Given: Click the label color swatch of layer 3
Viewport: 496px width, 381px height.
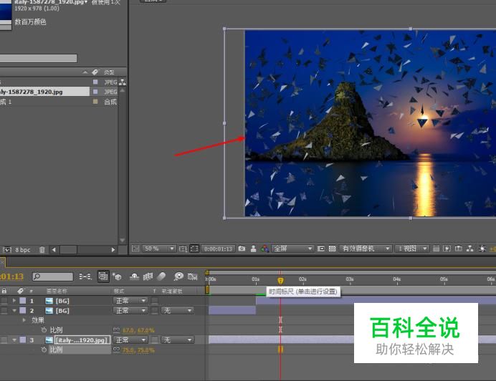Looking at the screenshot, I should (x=23, y=340).
